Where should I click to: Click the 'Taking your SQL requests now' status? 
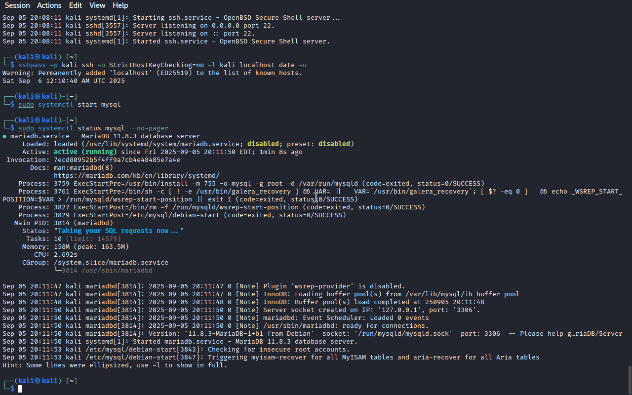(x=119, y=231)
